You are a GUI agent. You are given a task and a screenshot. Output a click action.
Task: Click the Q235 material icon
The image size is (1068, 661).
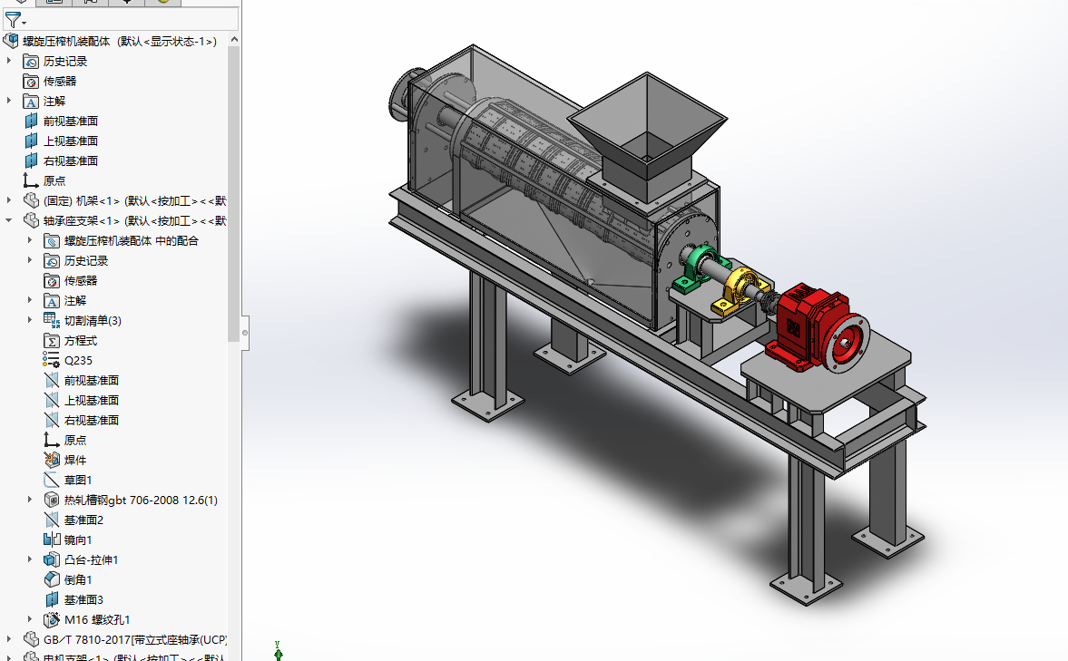[x=52, y=360]
